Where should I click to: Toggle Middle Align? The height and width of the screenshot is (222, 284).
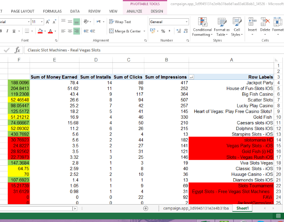click(70, 22)
